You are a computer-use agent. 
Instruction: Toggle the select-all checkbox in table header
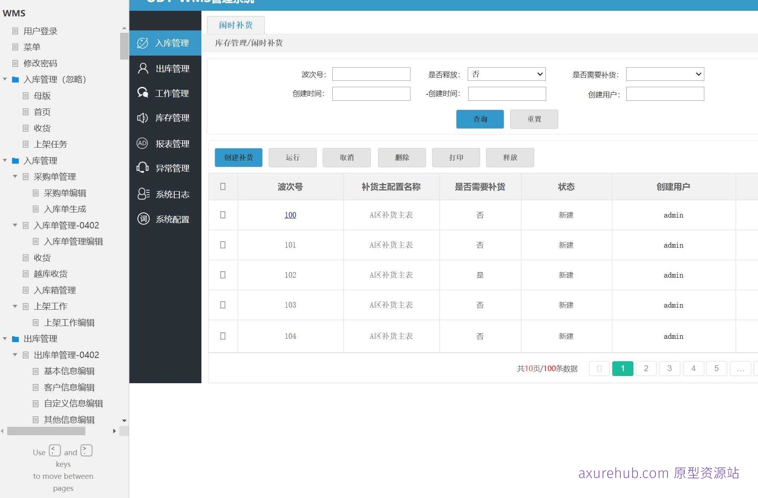223,186
